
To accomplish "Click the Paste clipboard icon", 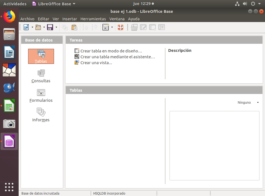I will [x=74, y=27].
